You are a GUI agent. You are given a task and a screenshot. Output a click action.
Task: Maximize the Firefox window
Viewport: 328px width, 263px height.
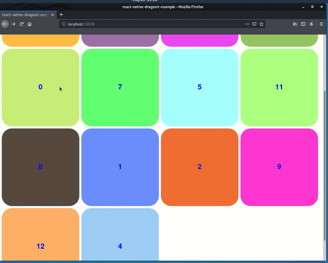(312, 7)
